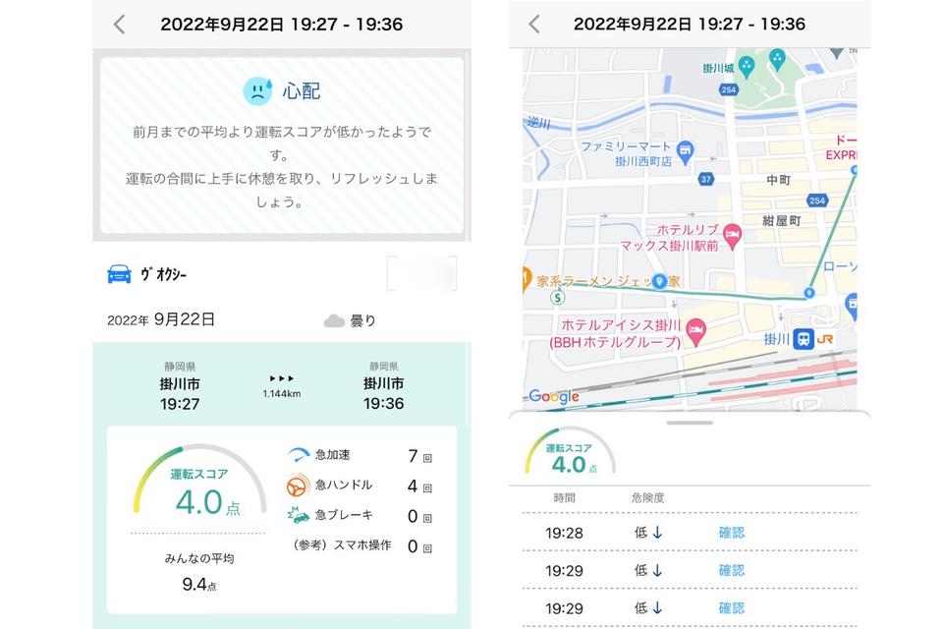The height and width of the screenshot is (629, 943).
Task: Select Hotel Aisis Kakegawa map pin
Action: point(695,331)
